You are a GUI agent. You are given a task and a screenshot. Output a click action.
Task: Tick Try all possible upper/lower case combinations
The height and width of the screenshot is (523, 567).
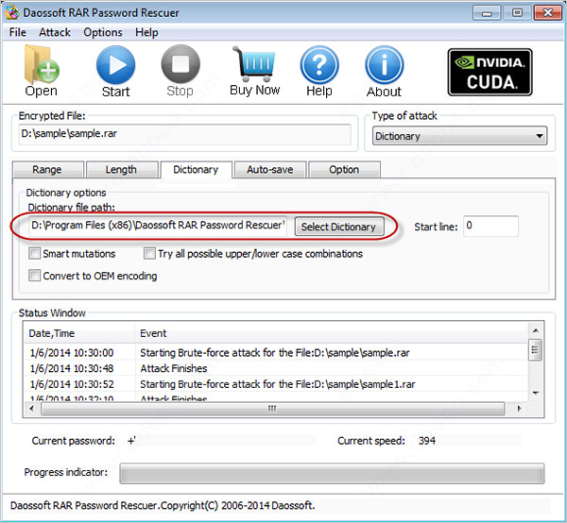point(149,253)
